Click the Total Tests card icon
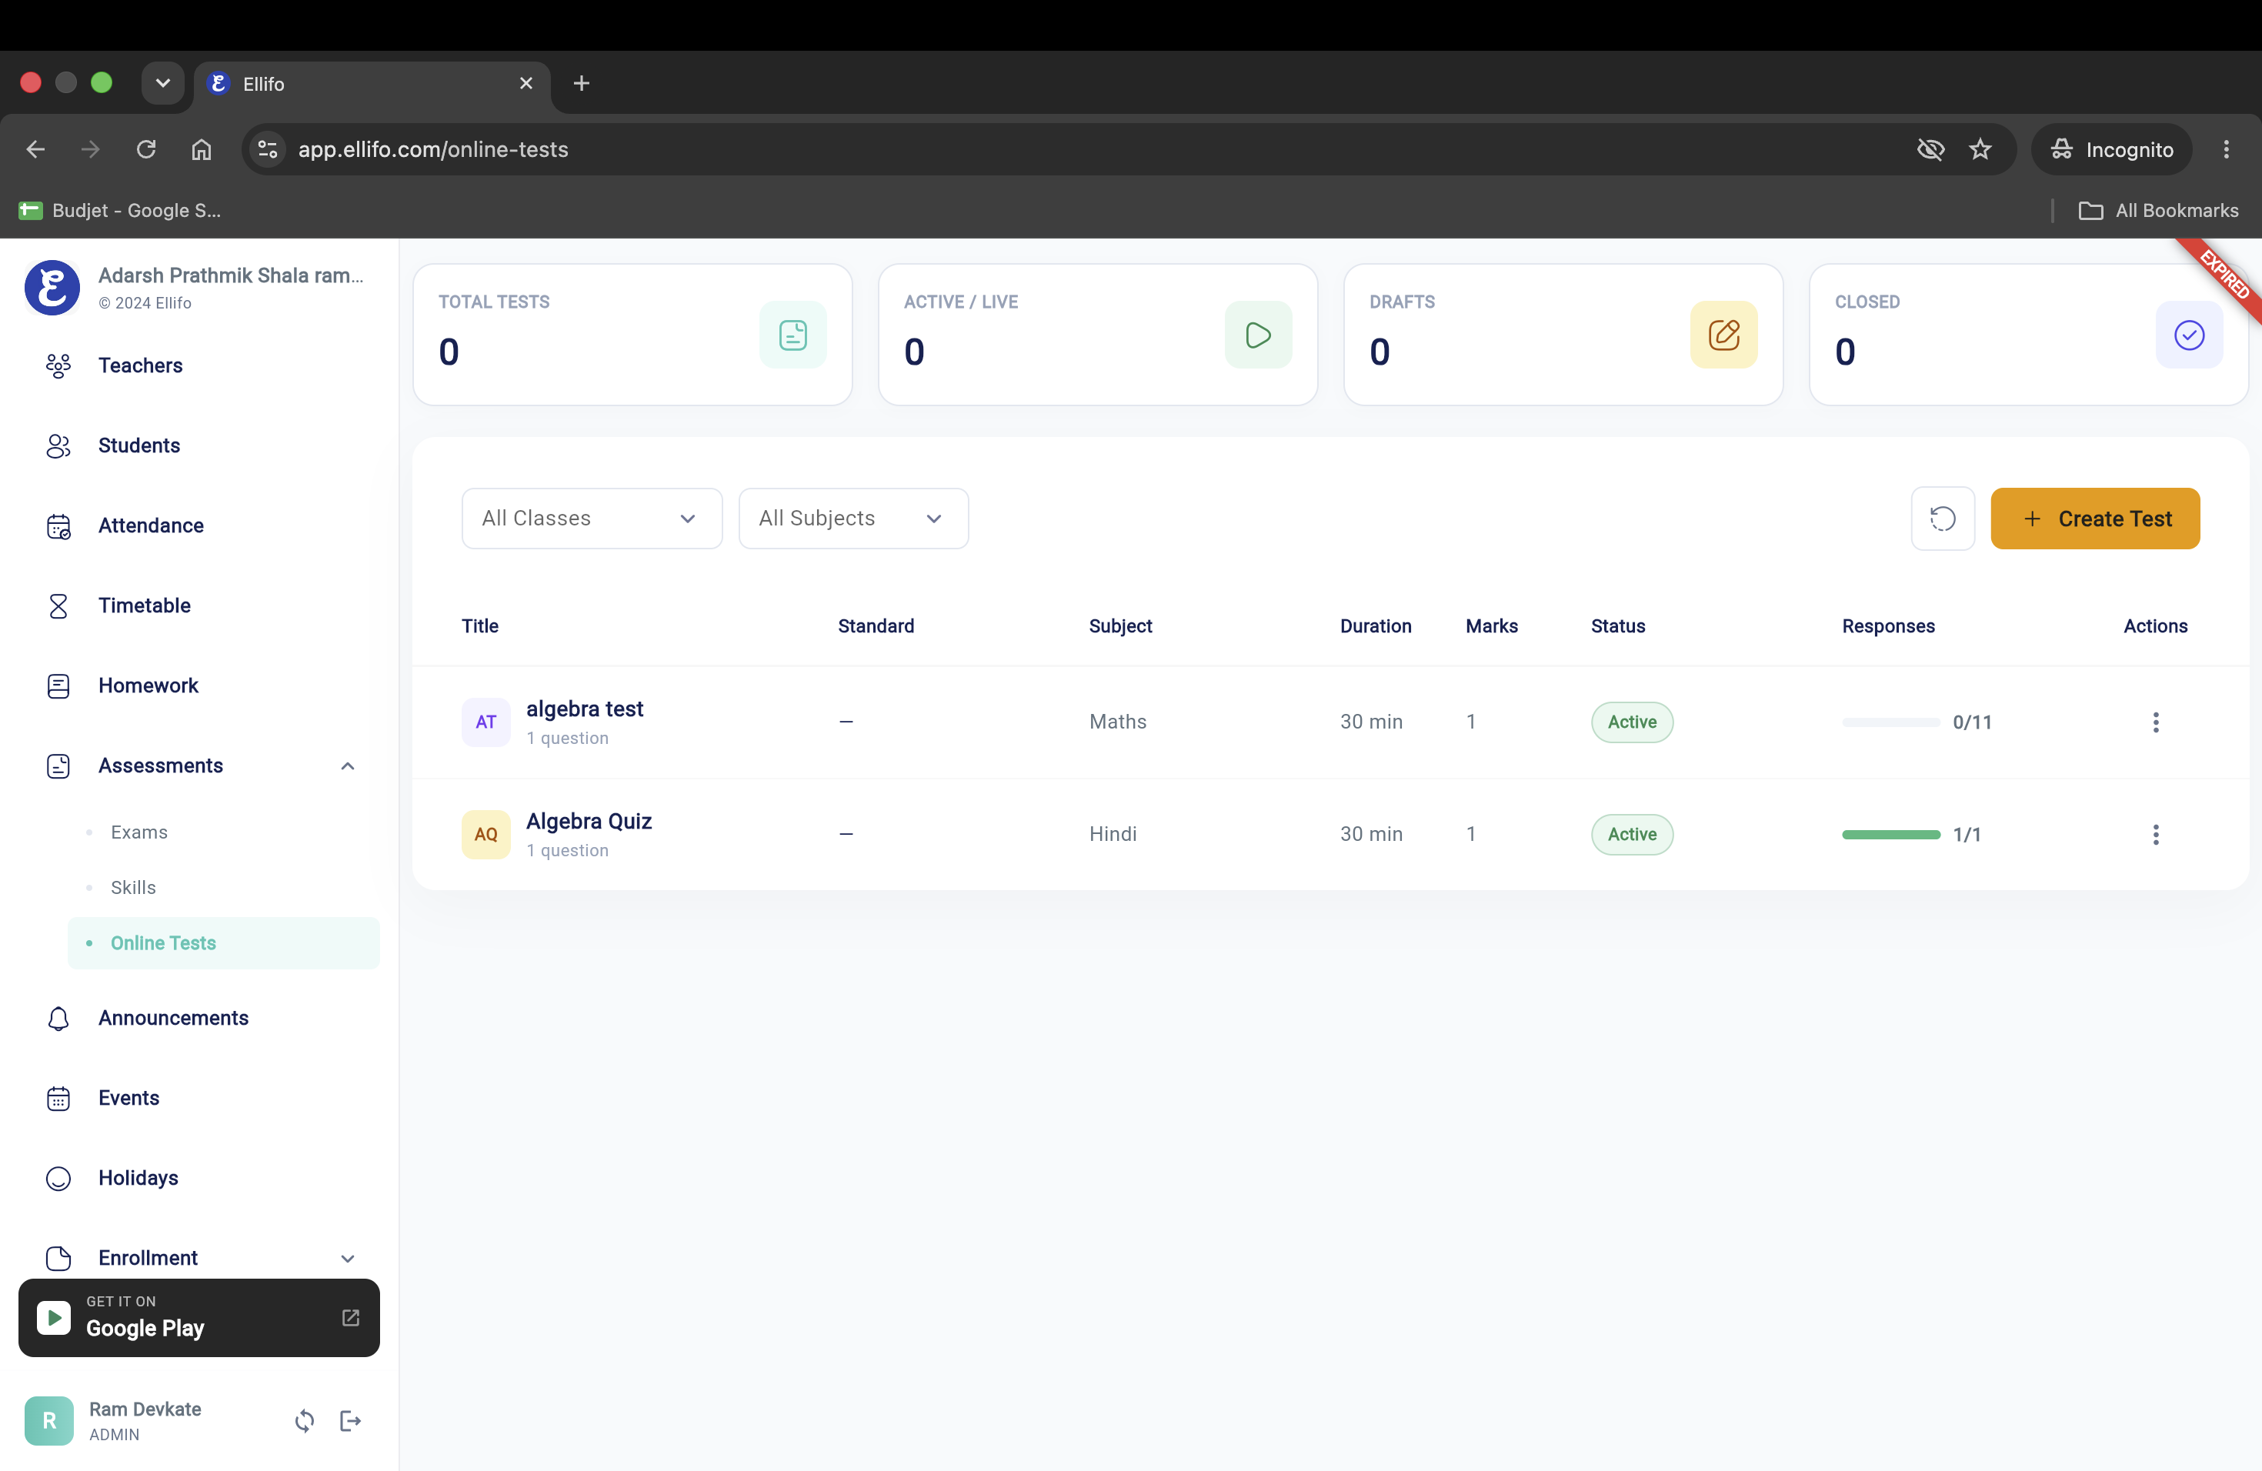This screenshot has width=2262, height=1471. pos(792,335)
